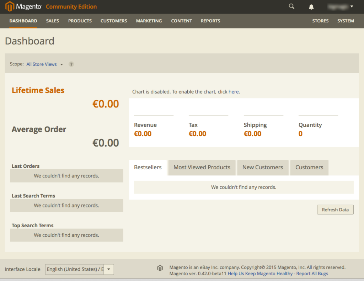Click the small Magento footer logo
Screen dimensions: 364x281
160,268
